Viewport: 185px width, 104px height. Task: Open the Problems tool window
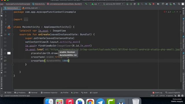[x=20, y=93]
